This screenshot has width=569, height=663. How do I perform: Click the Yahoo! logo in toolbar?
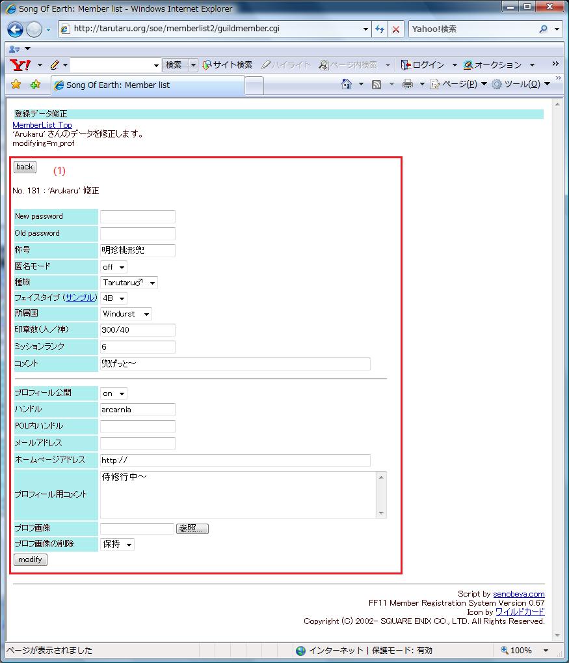coord(21,65)
